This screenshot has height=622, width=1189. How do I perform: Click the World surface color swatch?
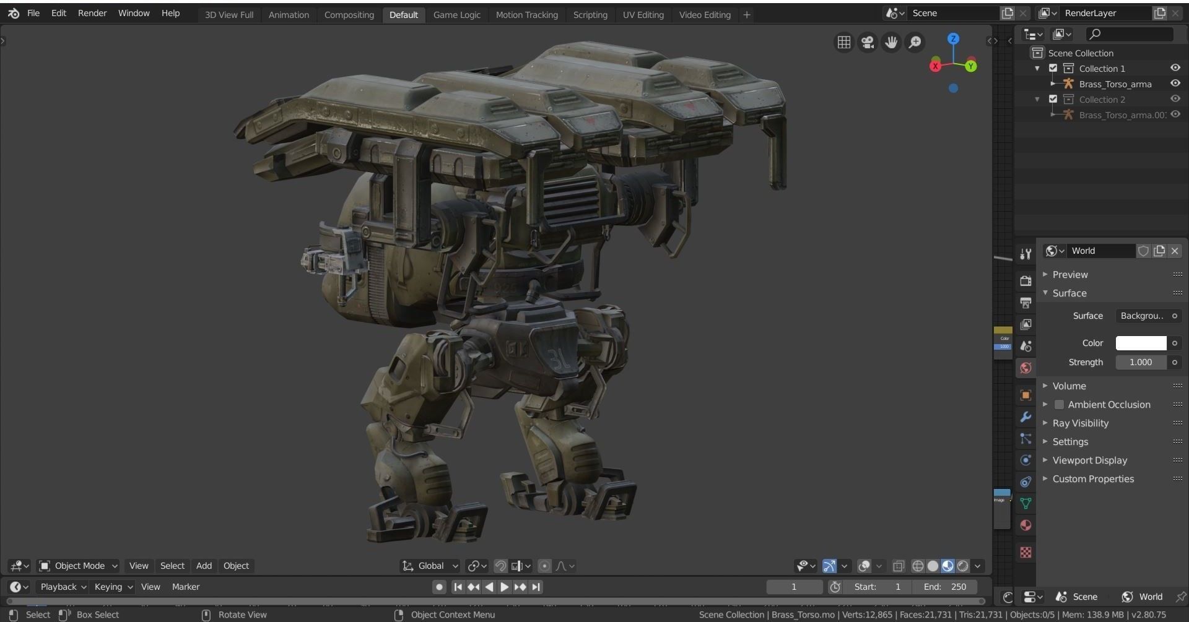[1141, 343]
